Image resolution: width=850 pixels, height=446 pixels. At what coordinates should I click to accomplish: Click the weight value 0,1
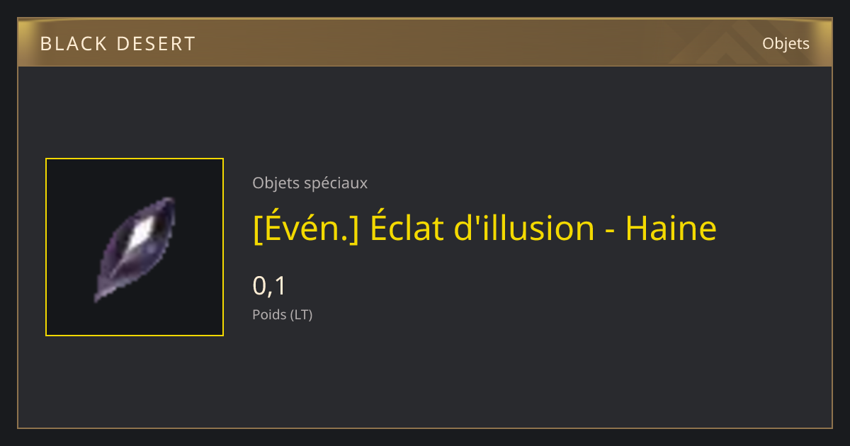(269, 286)
